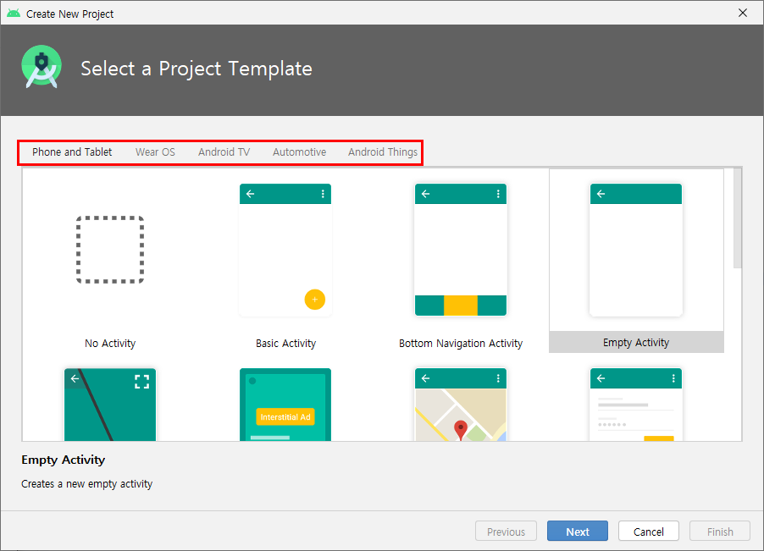Click the "Creates a new empty activity" description

pos(86,484)
